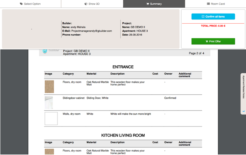This screenshot has width=246, height=155.
Task: Open the Select Option tab
Action: coord(30,4)
